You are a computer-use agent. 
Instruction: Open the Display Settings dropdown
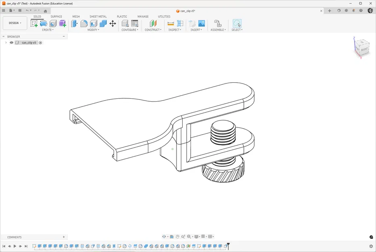196,237
